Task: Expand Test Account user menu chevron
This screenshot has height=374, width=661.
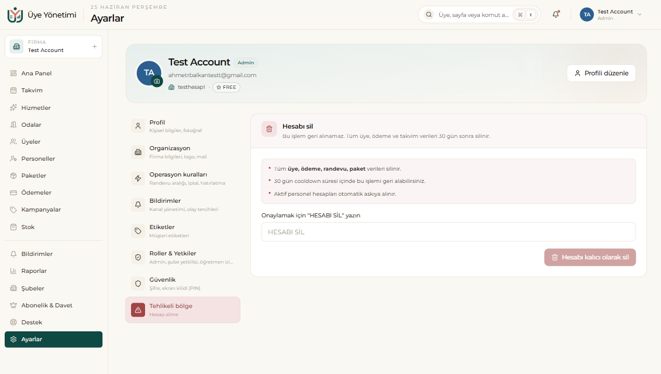Action: (639, 15)
